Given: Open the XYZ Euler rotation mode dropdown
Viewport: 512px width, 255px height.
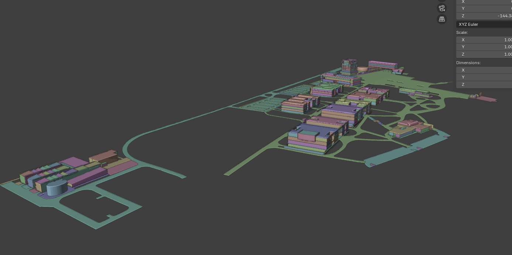Looking at the screenshot, I should pyautogui.click(x=484, y=24).
